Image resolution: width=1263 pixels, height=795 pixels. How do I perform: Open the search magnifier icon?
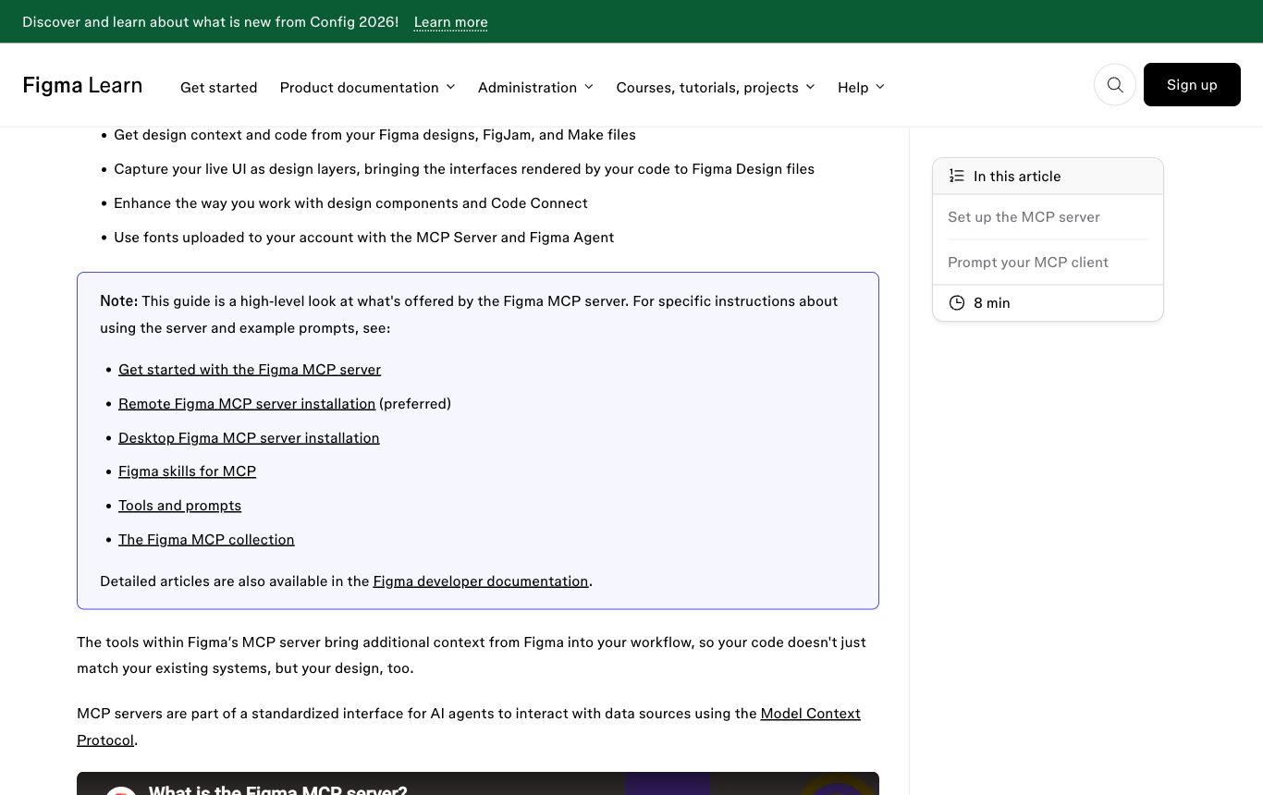click(1115, 85)
